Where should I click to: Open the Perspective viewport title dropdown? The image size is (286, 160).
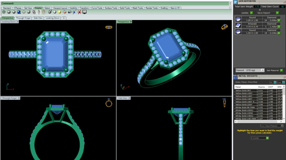(x=131, y=22)
